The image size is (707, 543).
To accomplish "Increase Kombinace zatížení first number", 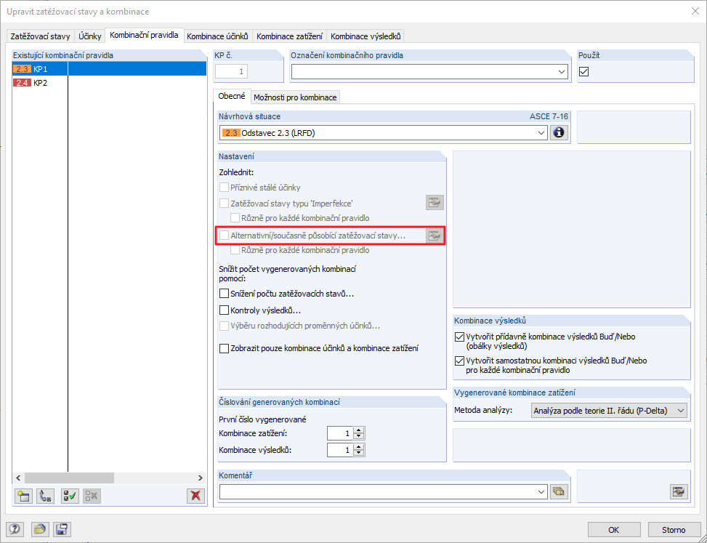I will pyautogui.click(x=359, y=430).
